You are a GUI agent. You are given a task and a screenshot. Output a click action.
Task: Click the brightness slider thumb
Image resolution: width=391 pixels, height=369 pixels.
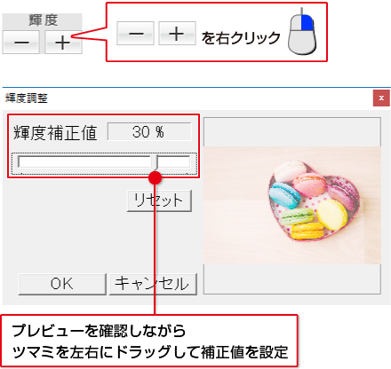click(155, 161)
